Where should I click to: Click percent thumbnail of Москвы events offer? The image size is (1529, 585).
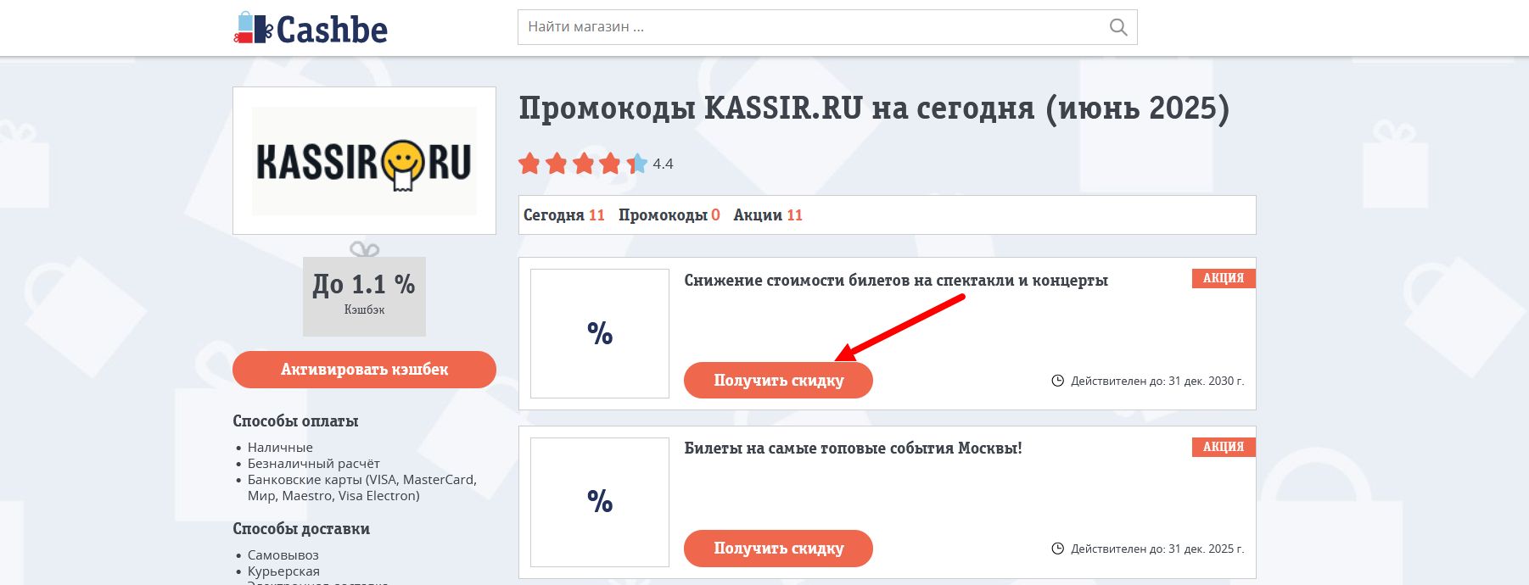point(600,502)
